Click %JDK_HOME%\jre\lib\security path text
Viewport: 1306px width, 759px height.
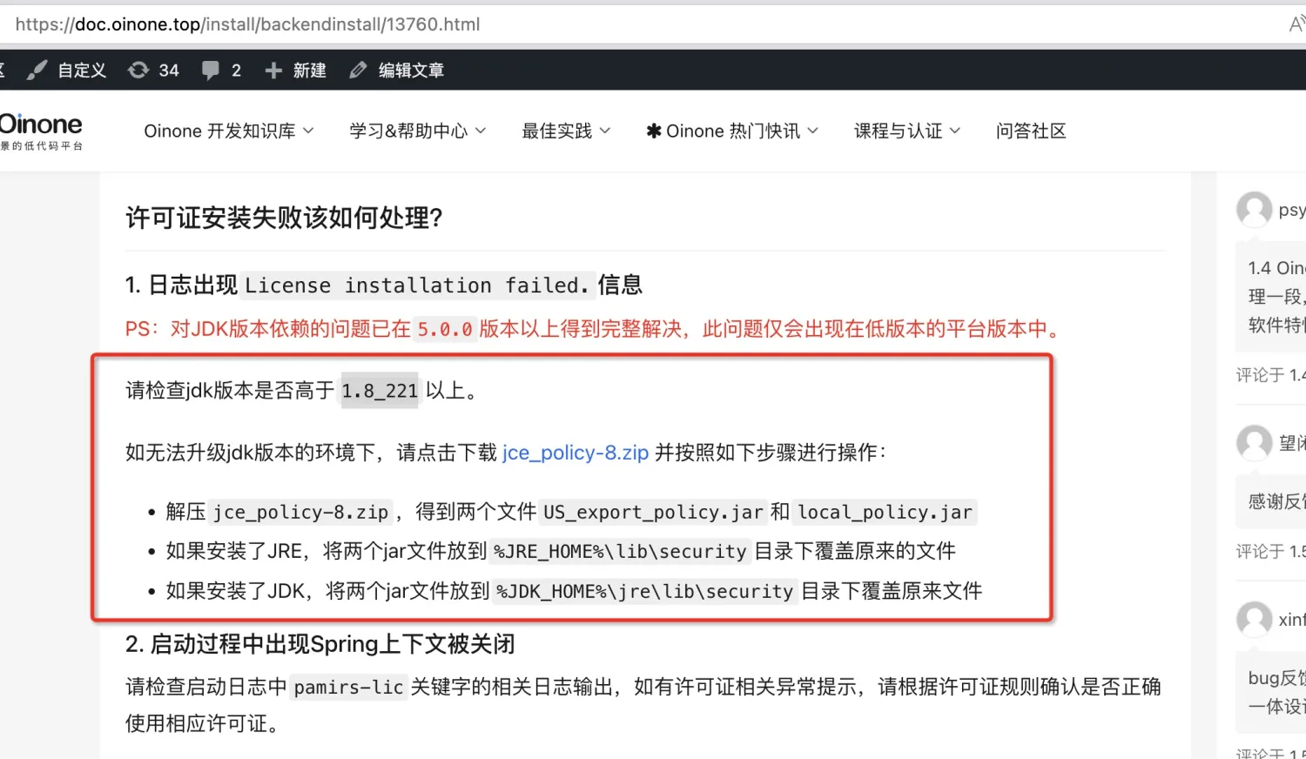(x=644, y=592)
